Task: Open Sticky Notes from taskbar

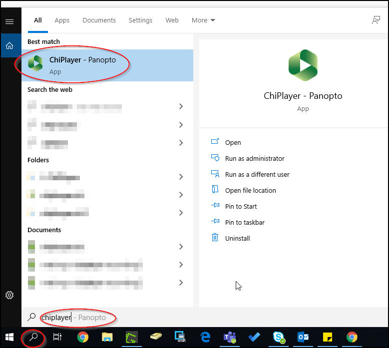Action: pyautogui.click(x=328, y=337)
